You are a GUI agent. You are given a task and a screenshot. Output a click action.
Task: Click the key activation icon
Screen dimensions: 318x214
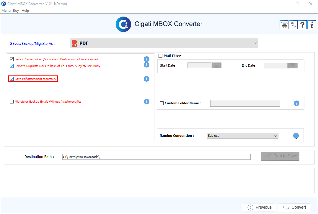(x=293, y=25)
